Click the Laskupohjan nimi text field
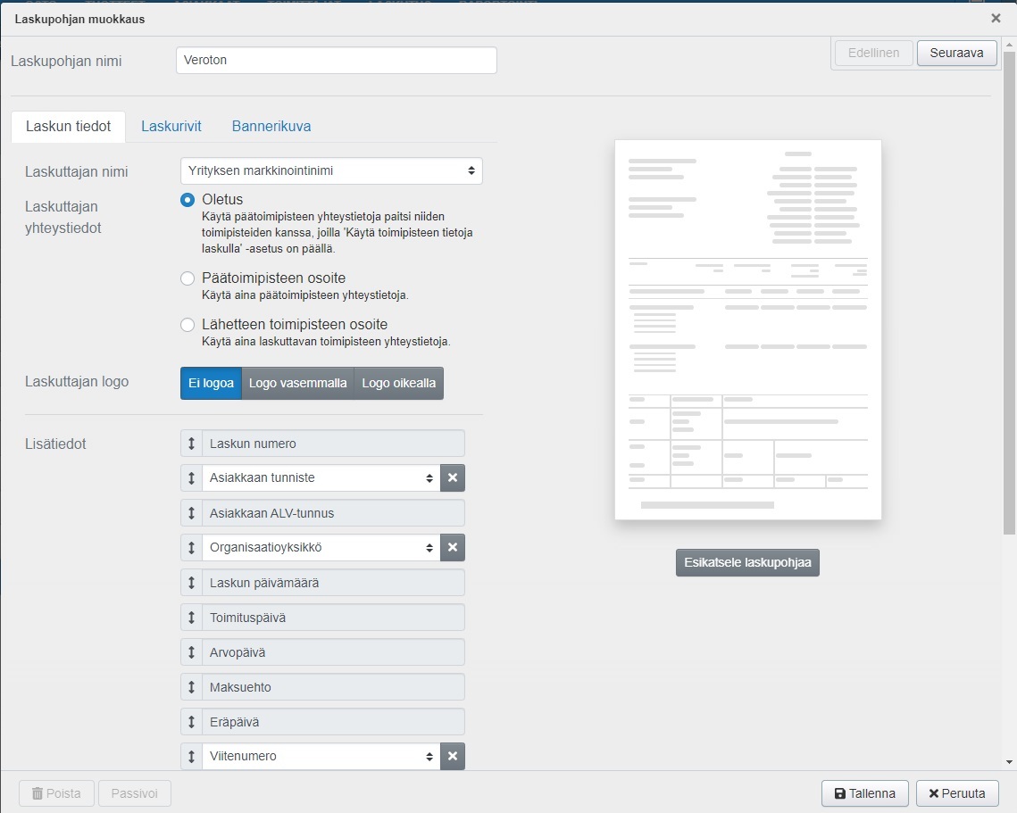This screenshot has height=813, width=1017. point(336,61)
